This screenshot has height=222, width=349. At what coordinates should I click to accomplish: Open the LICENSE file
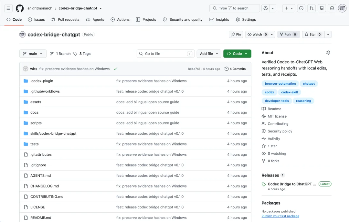[x=37, y=207]
